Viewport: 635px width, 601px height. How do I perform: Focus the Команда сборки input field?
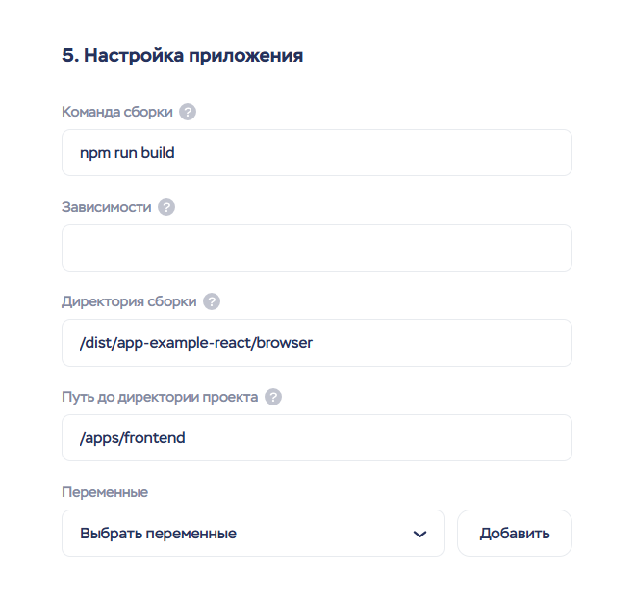[x=385, y=153]
